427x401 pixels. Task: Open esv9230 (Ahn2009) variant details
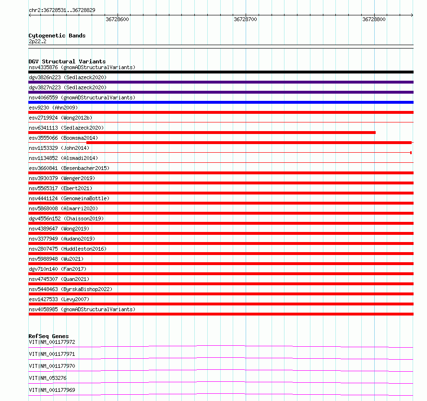click(53, 108)
